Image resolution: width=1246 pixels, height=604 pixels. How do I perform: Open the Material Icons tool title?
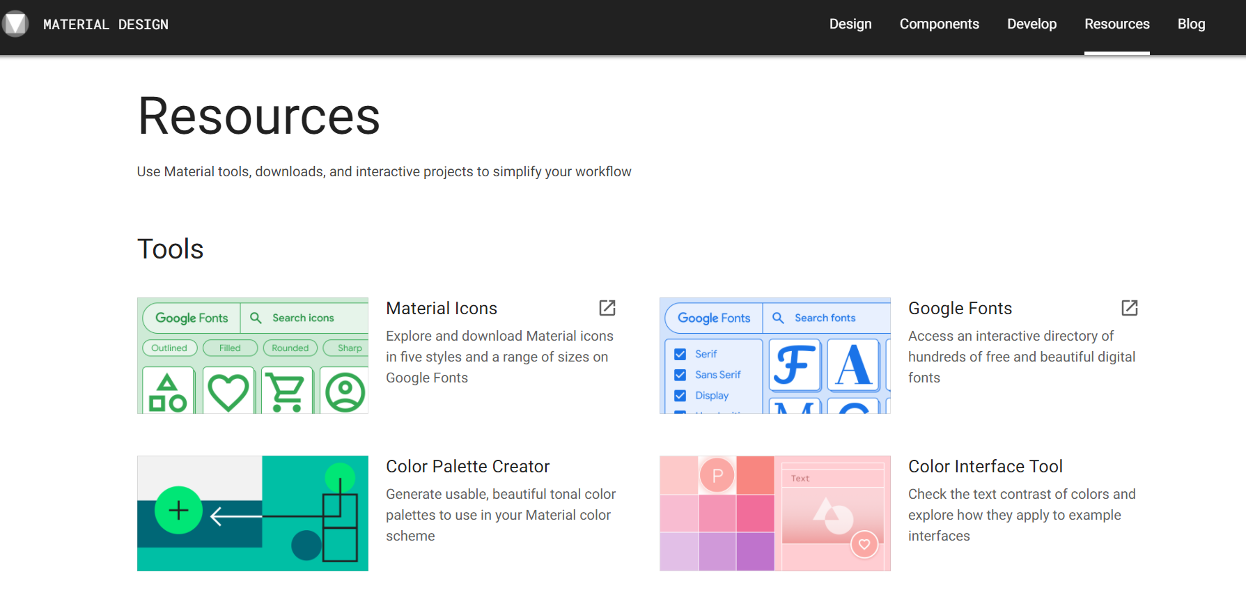click(x=442, y=308)
